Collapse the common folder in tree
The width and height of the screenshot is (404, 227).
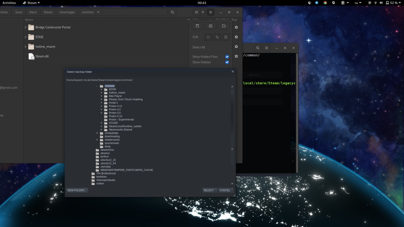pos(97,86)
